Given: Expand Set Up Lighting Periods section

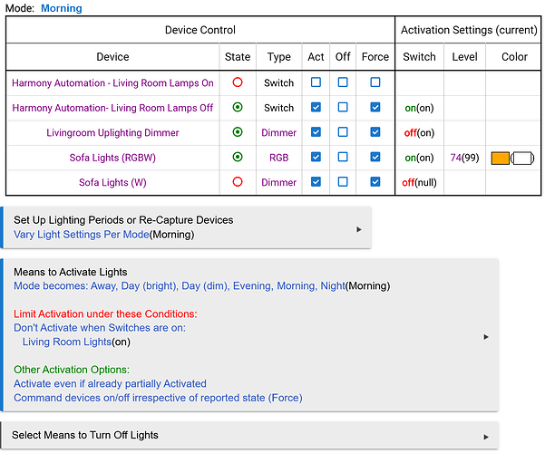Looking at the screenshot, I should pos(359,229).
